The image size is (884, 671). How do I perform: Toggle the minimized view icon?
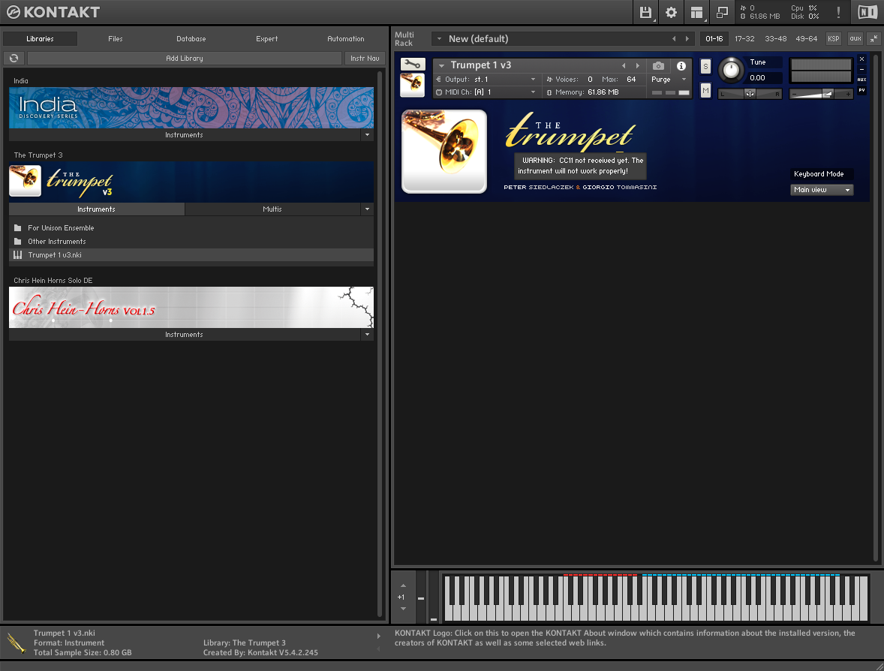[x=722, y=13]
